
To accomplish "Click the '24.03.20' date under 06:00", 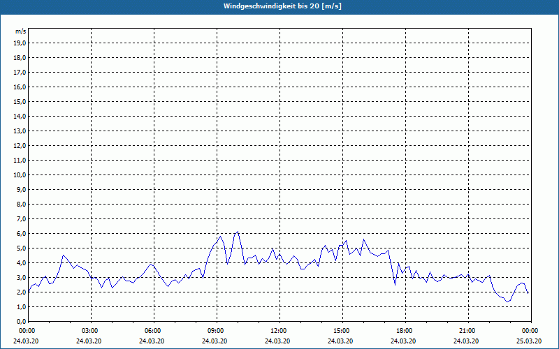I will pyautogui.click(x=152, y=341).
